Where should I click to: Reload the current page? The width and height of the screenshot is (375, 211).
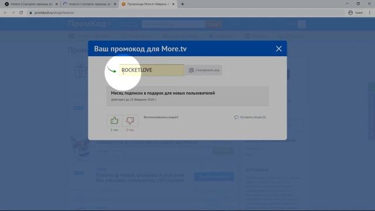click(21, 13)
